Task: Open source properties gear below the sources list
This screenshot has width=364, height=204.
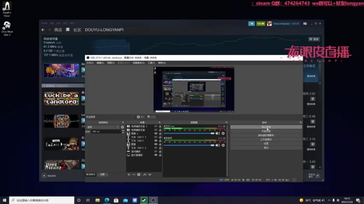Action: point(139,175)
